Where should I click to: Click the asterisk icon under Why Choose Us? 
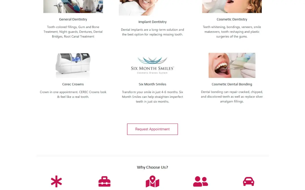(56, 182)
